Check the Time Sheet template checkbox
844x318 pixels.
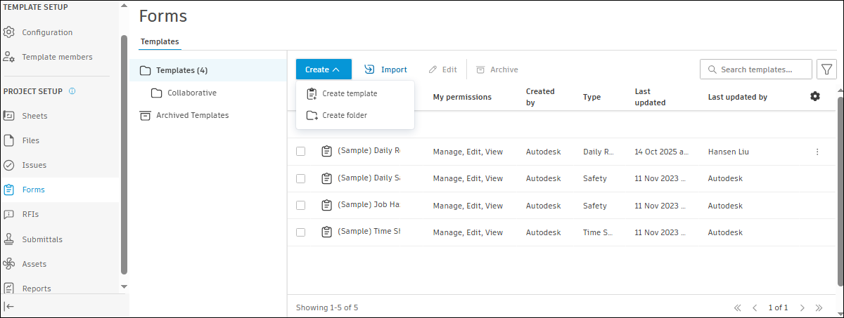301,232
